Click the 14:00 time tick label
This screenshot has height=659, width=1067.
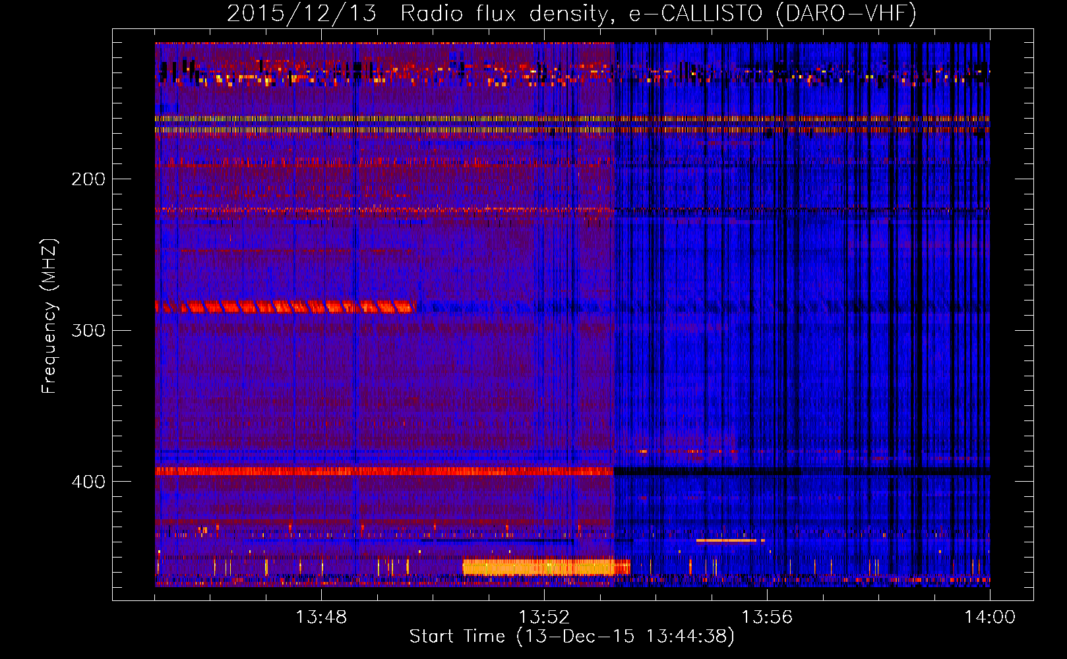pyautogui.click(x=990, y=617)
